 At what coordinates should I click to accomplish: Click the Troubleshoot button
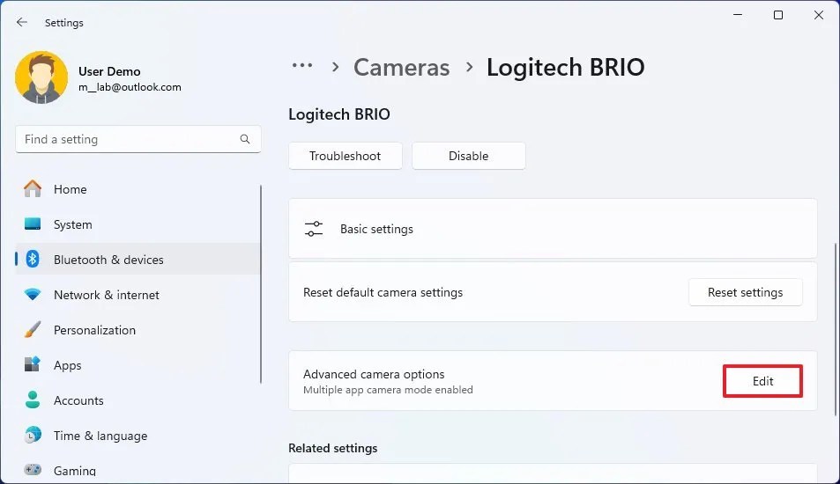click(345, 156)
